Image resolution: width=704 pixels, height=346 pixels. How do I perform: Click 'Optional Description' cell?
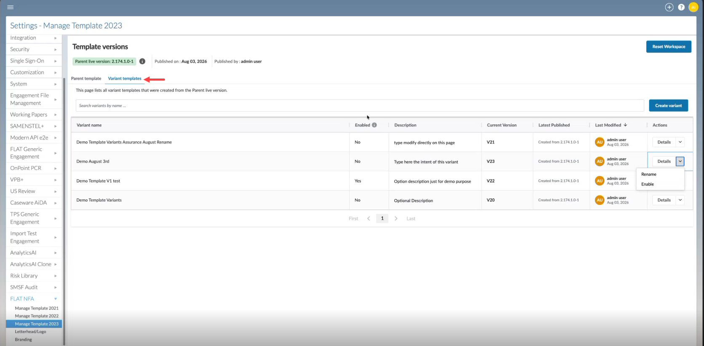point(413,201)
